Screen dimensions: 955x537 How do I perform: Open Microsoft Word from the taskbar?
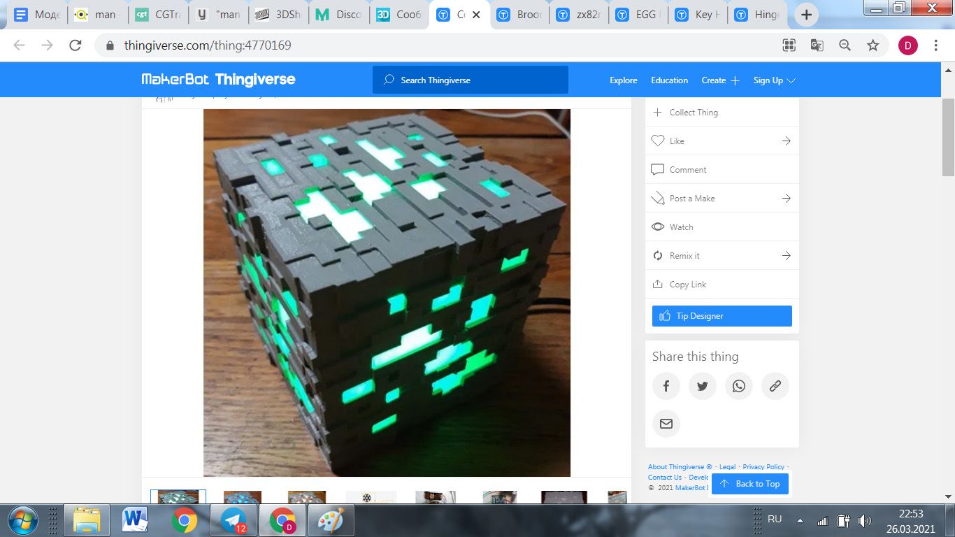[x=135, y=521]
